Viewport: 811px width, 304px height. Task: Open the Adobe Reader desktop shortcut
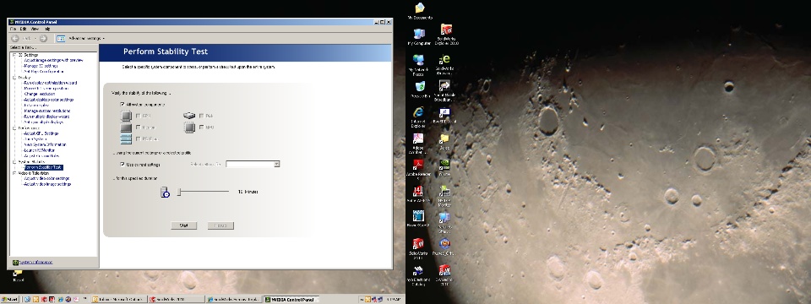tap(418, 165)
